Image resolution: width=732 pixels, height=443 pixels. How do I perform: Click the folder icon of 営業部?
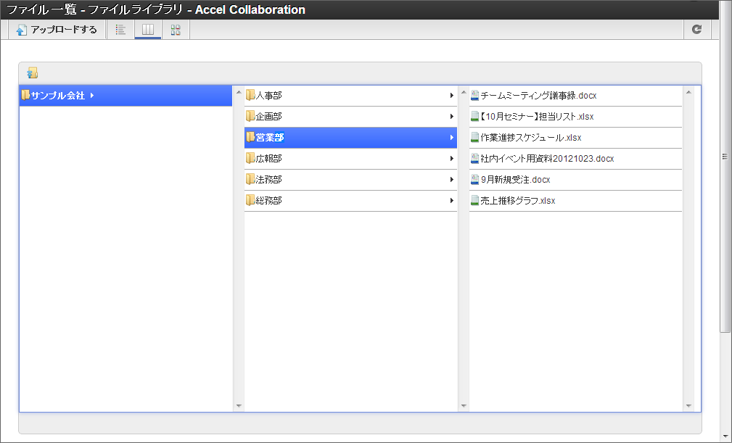[x=250, y=137]
